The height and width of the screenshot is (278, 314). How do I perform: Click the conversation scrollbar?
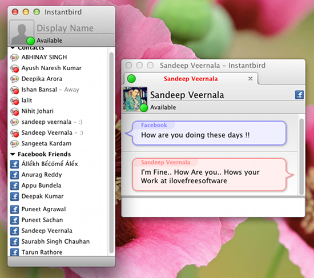tap(301, 156)
